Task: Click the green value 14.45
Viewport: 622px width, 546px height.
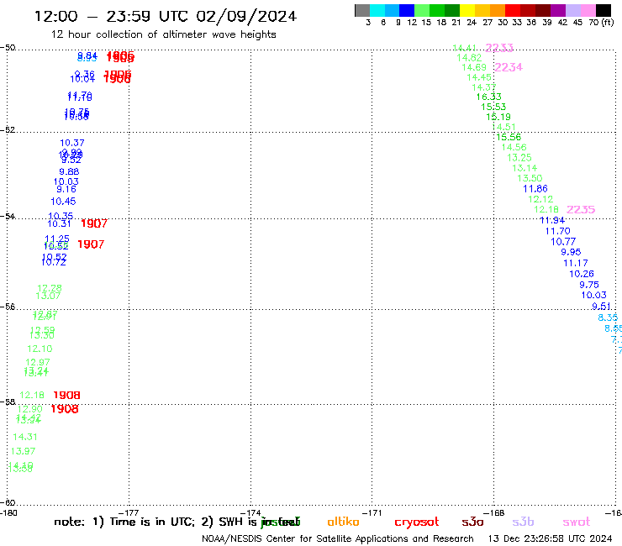Action: [x=479, y=78]
